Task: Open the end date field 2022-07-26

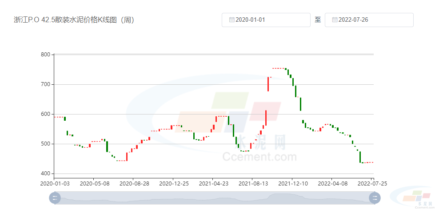Action: [x=369, y=20]
